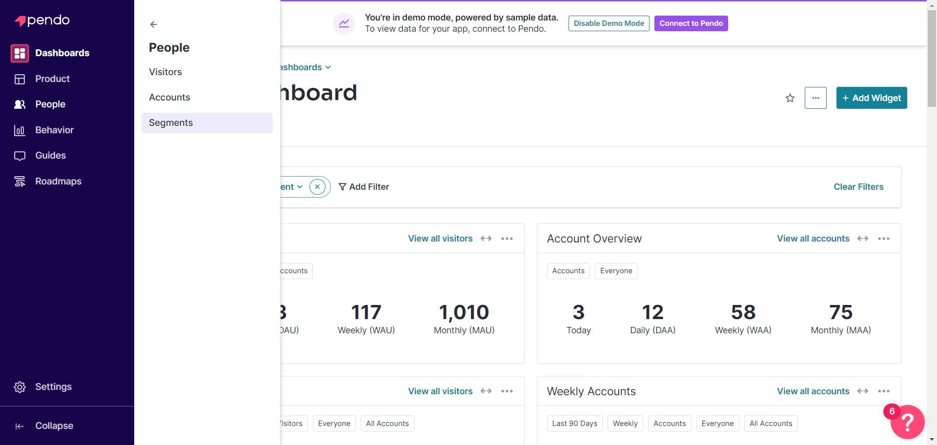This screenshot has width=937, height=445.
Task: Click the page vertical scrollbar
Action: [x=932, y=59]
